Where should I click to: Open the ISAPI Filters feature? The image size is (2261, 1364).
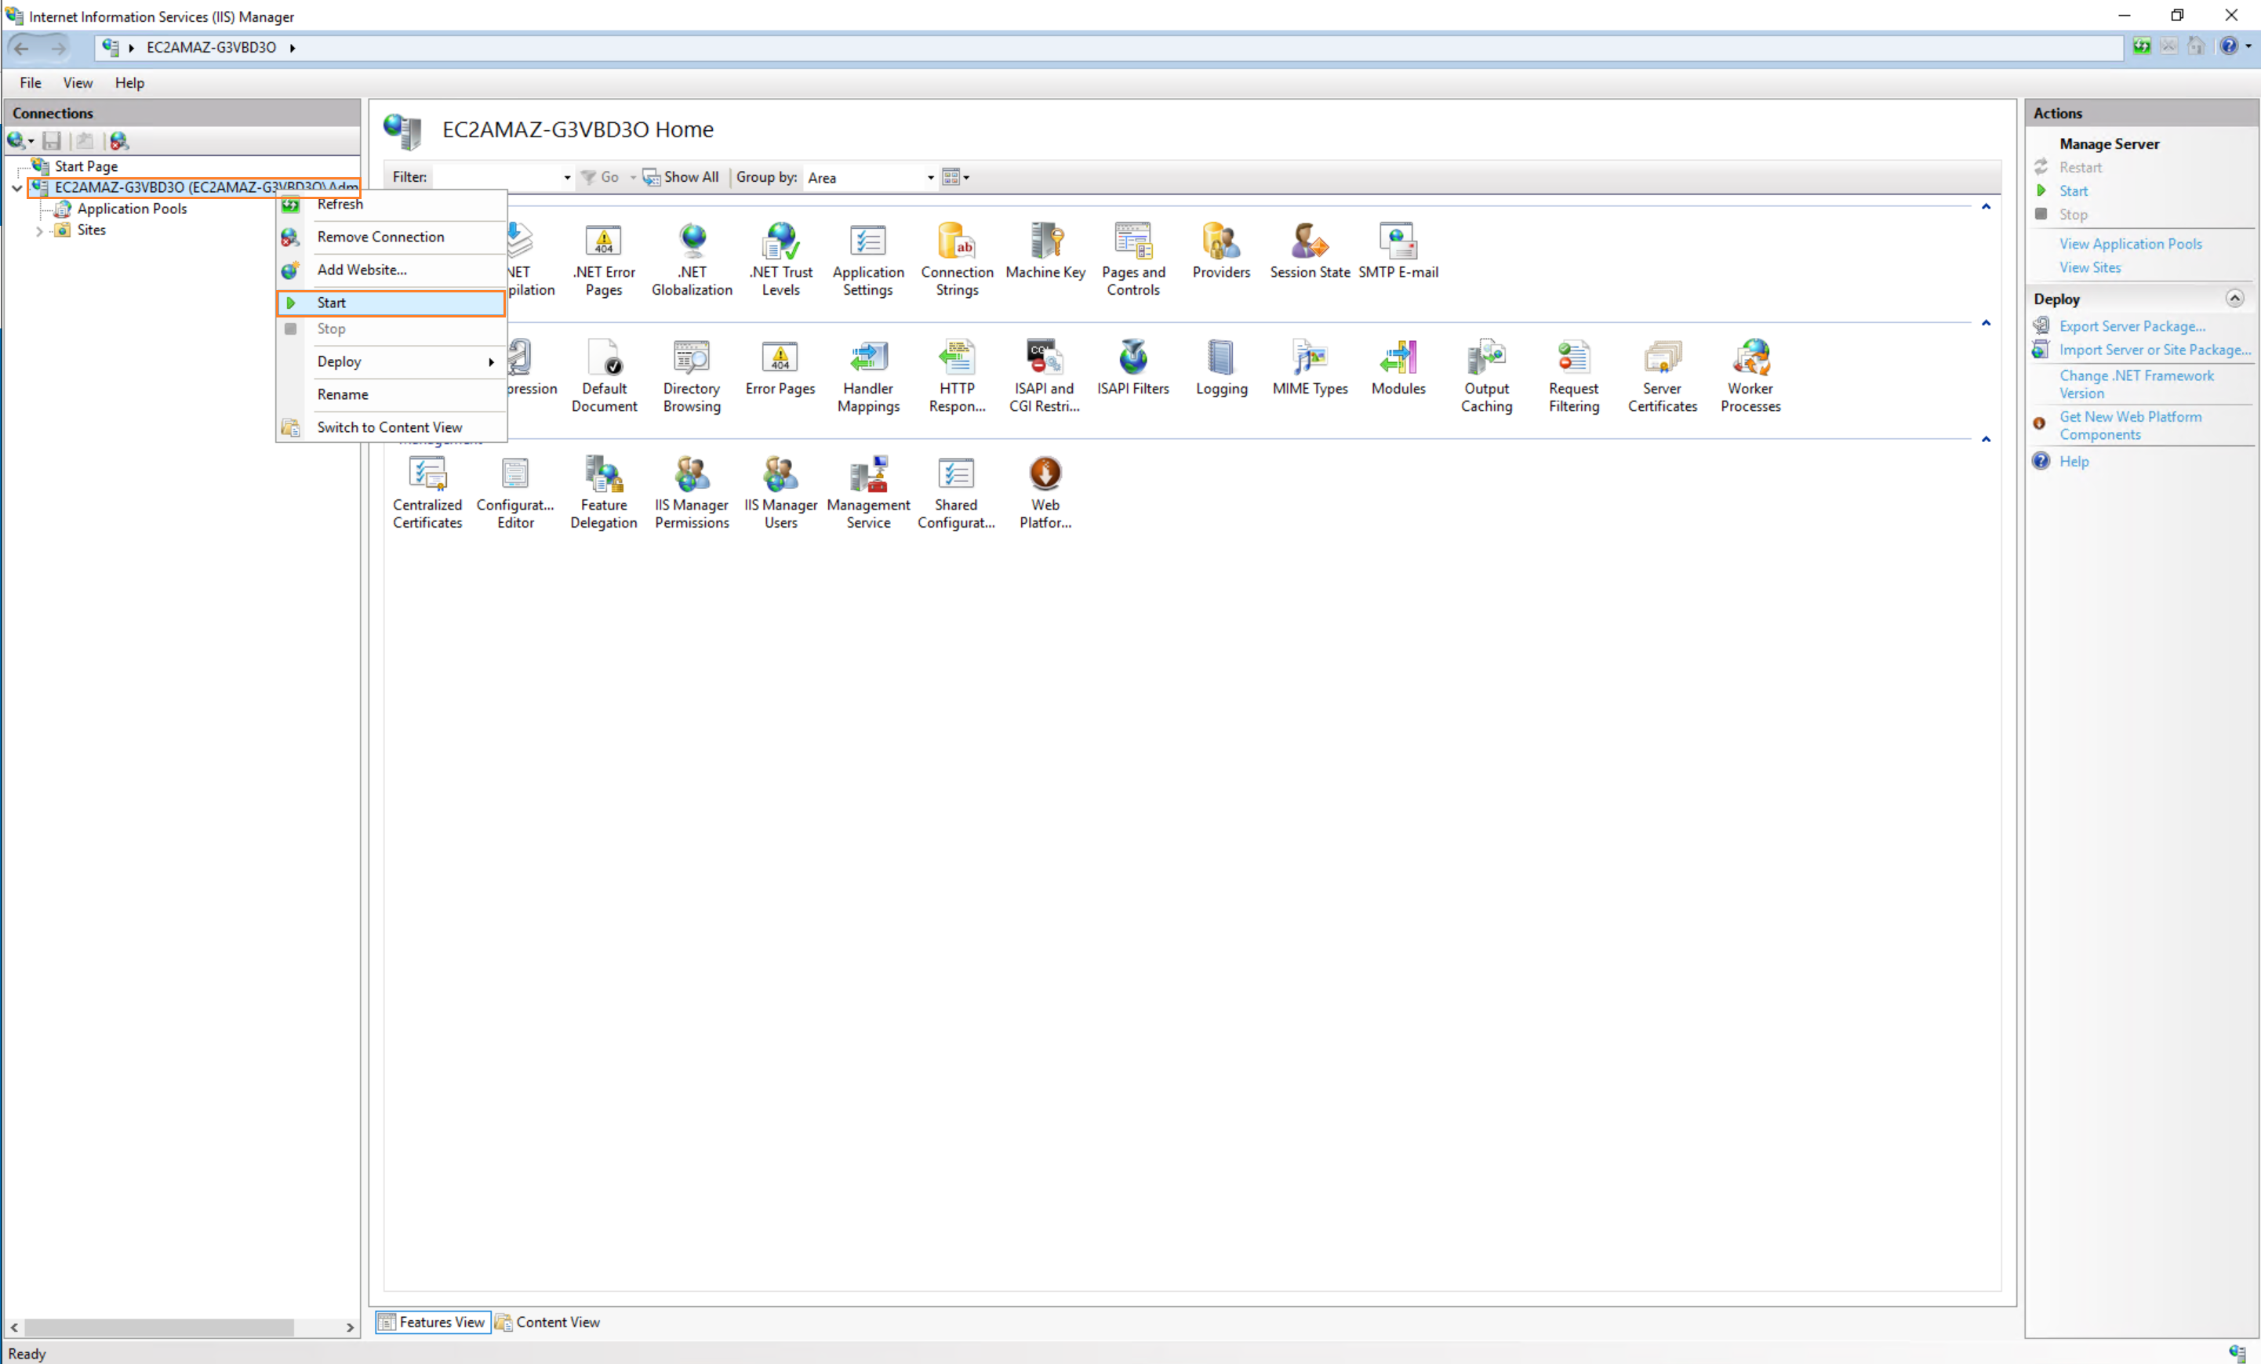point(1133,367)
